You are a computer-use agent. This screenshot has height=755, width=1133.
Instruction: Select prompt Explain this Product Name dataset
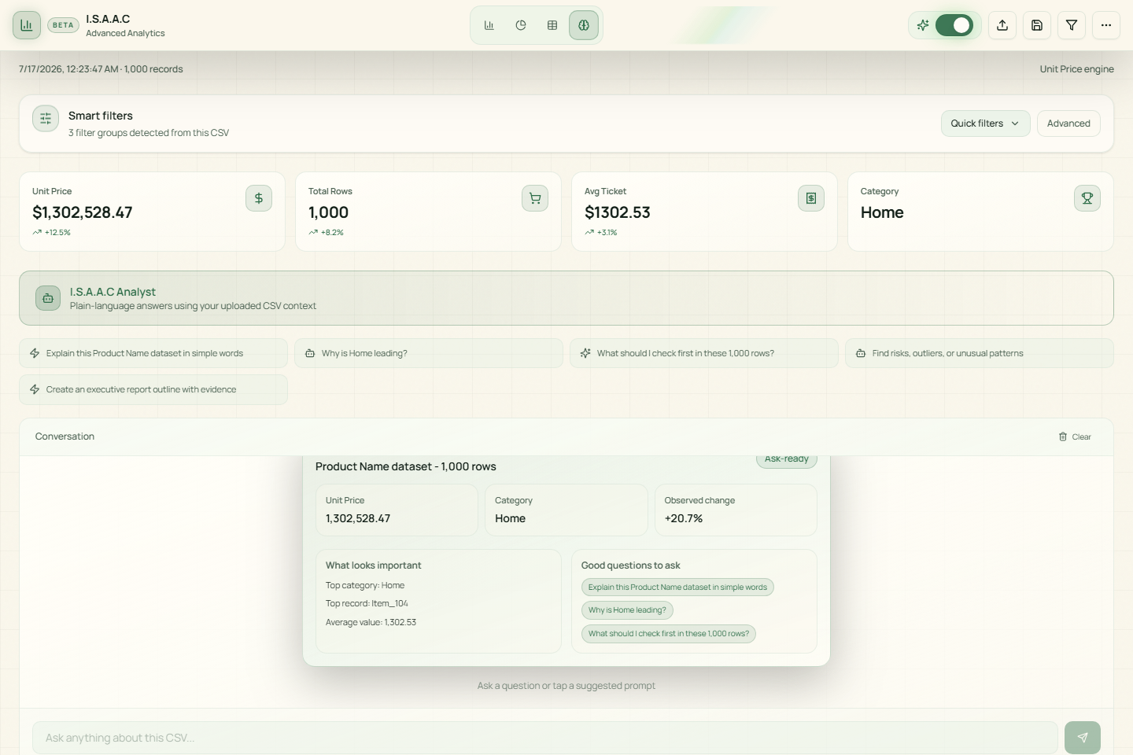click(153, 353)
